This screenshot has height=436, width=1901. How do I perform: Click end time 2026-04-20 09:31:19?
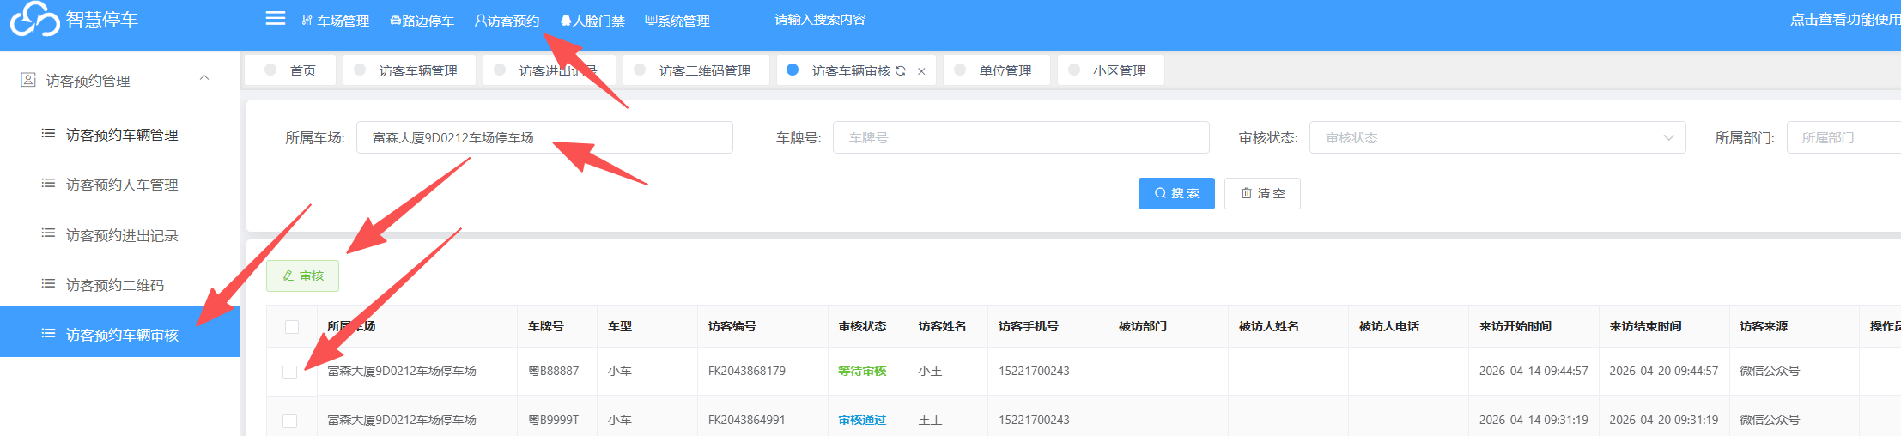tap(1663, 420)
